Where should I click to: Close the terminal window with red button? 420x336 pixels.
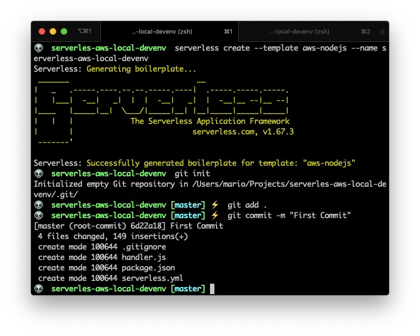42,31
